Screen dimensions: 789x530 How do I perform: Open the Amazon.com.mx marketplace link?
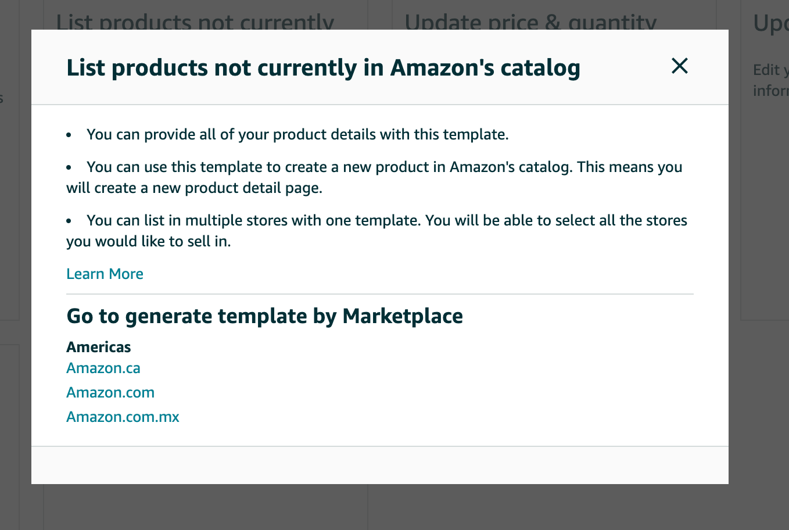tap(123, 417)
